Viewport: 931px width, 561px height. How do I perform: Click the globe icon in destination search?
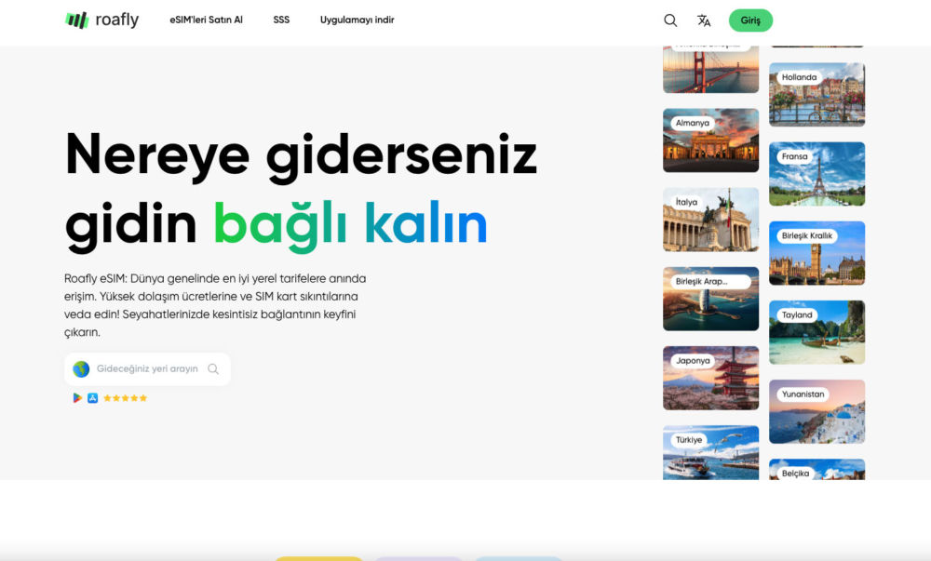coord(81,369)
